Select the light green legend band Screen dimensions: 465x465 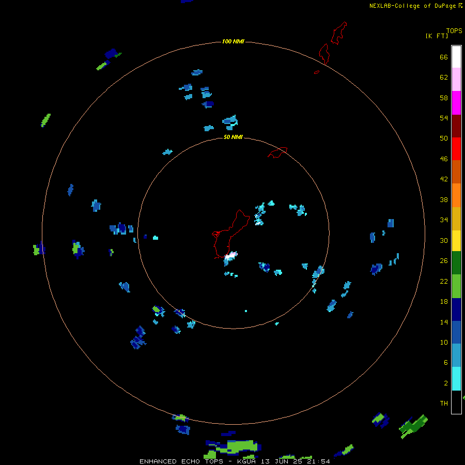456,286
